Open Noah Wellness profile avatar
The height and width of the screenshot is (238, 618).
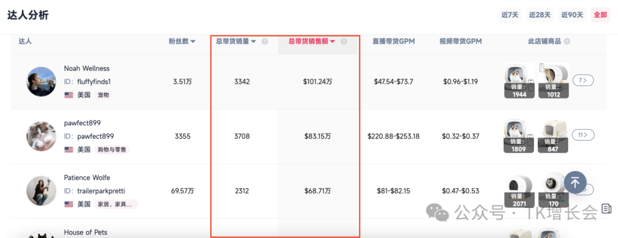click(x=41, y=82)
